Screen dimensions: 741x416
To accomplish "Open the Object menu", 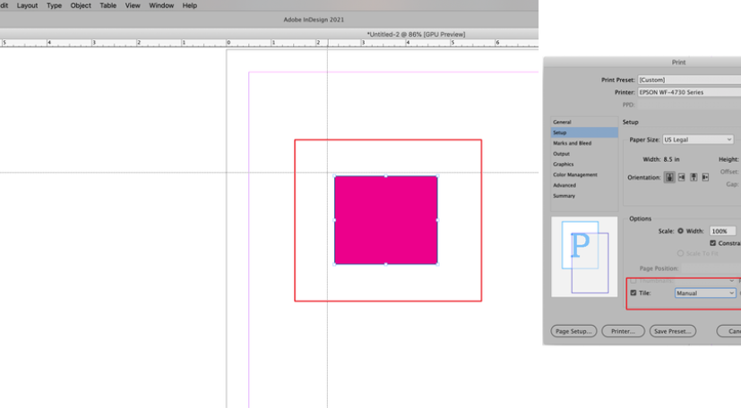I will click(81, 5).
